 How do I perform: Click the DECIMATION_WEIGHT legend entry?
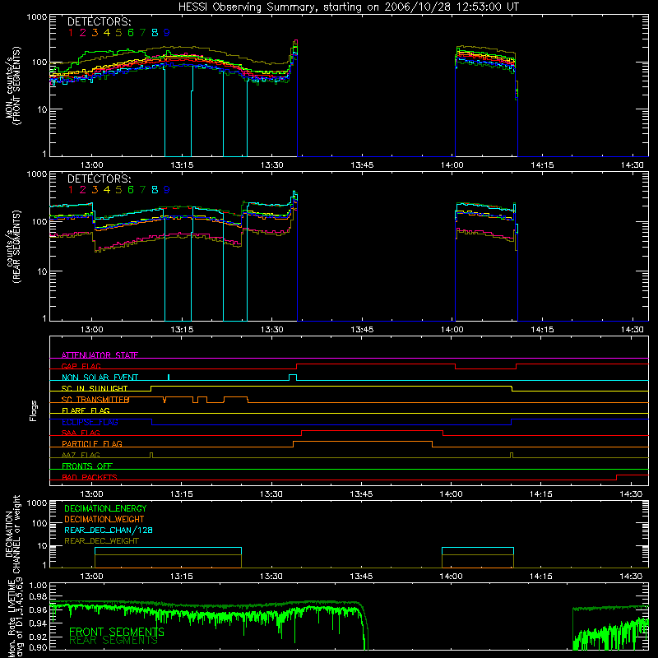pos(104,520)
